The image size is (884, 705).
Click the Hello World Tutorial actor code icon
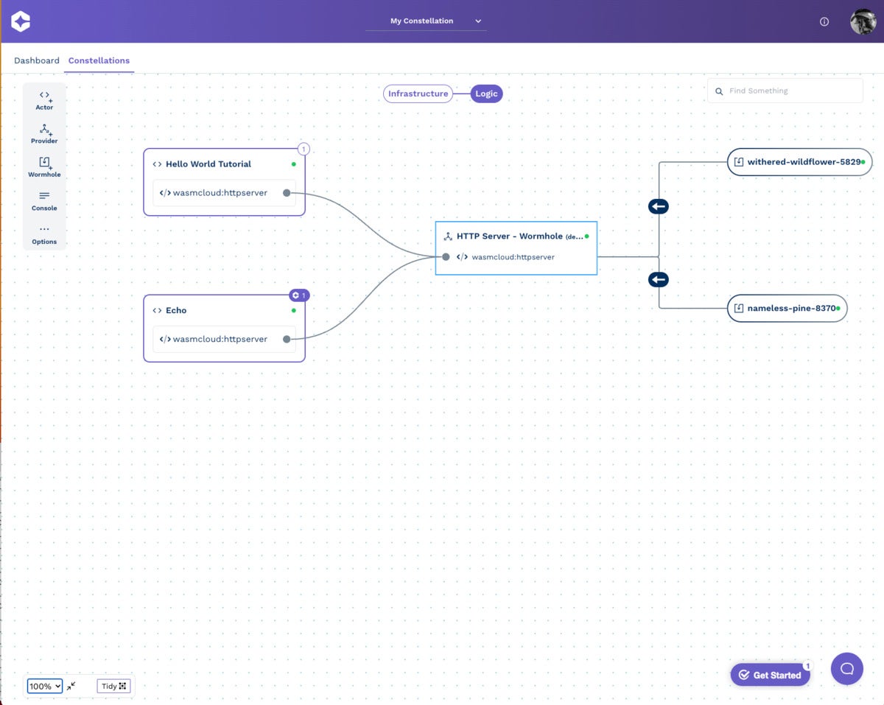point(157,164)
